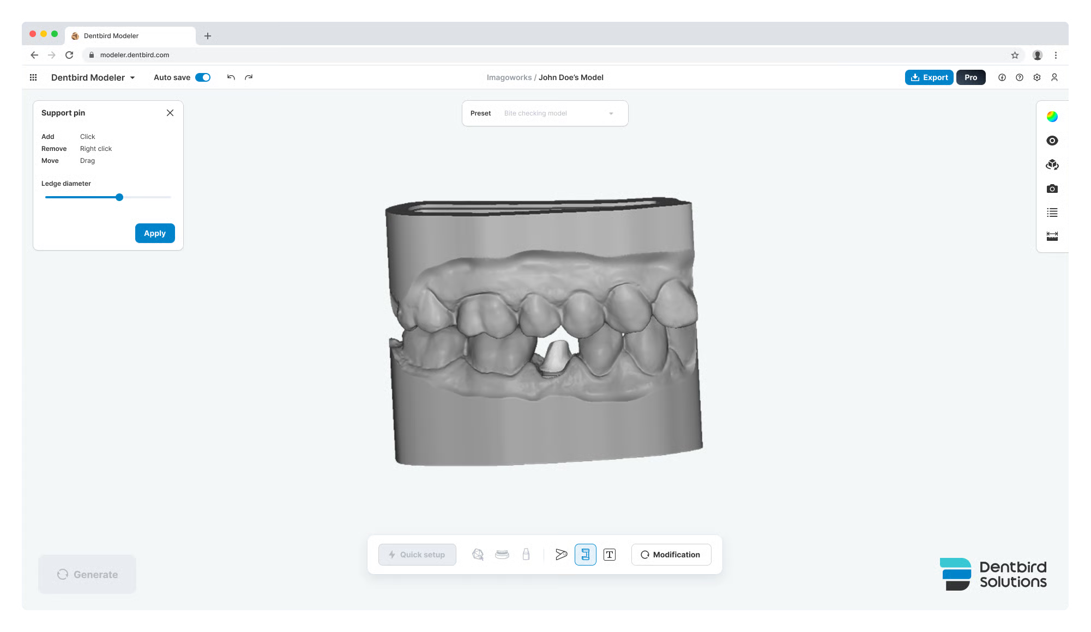The width and height of the screenshot is (1091, 632).
Task: Expand the Preset dropdown
Action: pyautogui.click(x=559, y=113)
